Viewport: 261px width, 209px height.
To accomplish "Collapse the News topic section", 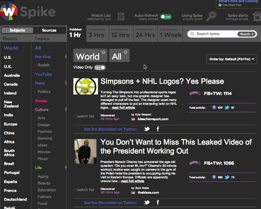I will point(66,83).
